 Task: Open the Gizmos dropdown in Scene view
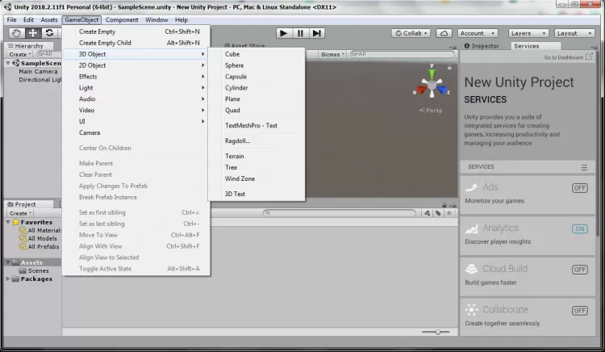332,54
